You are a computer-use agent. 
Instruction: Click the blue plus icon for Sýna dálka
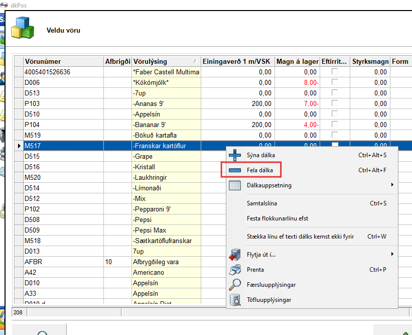(x=235, y=155)
